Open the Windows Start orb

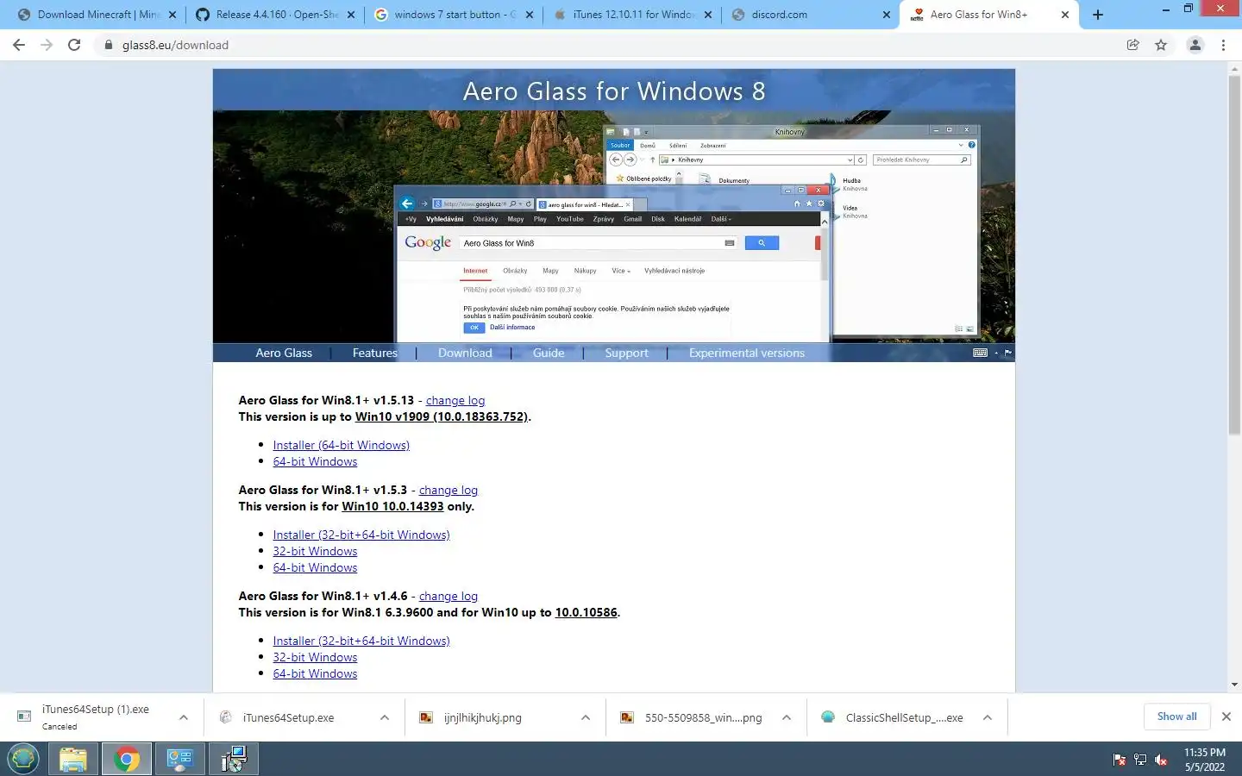[23, 759]
